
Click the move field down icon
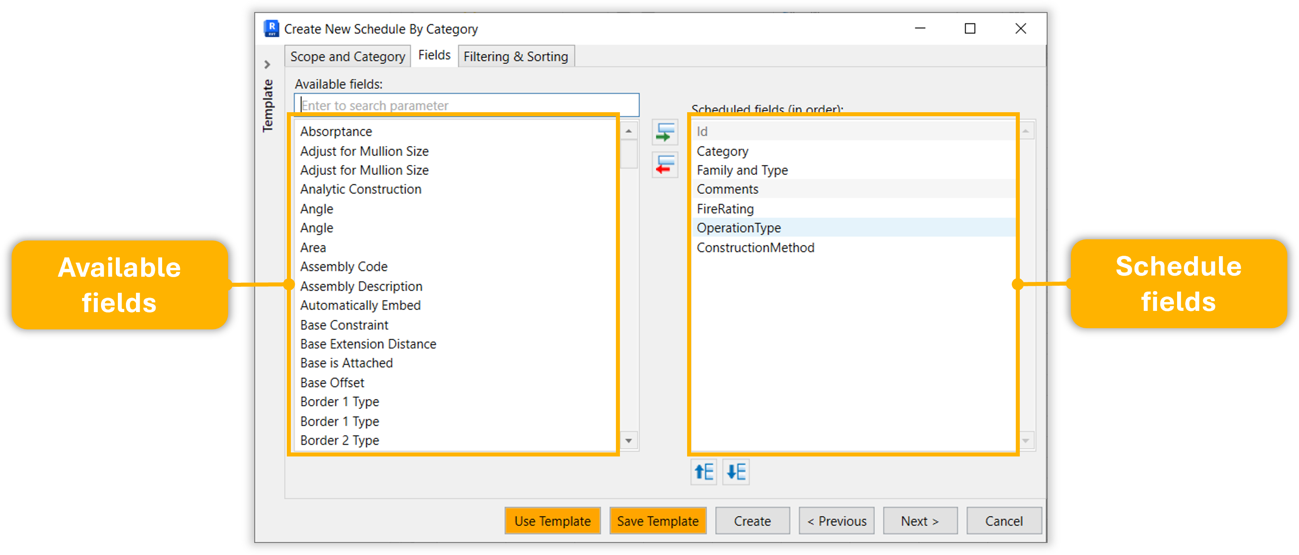coord(736,472)
